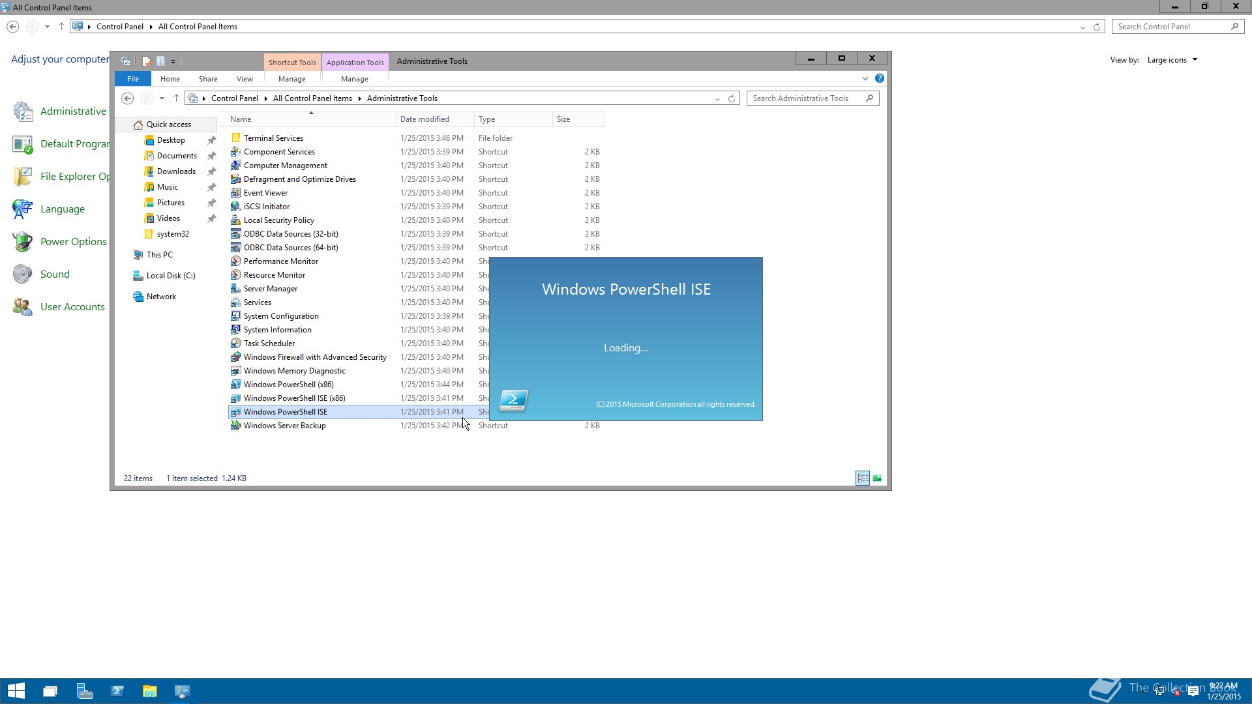Go back in Administrative Tools window
The height and width of the screenshot is (704, 1252).
coord(128,98)
